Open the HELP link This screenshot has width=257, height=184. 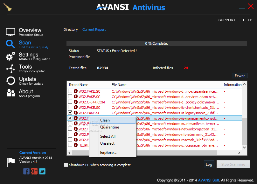coord(247,20)
